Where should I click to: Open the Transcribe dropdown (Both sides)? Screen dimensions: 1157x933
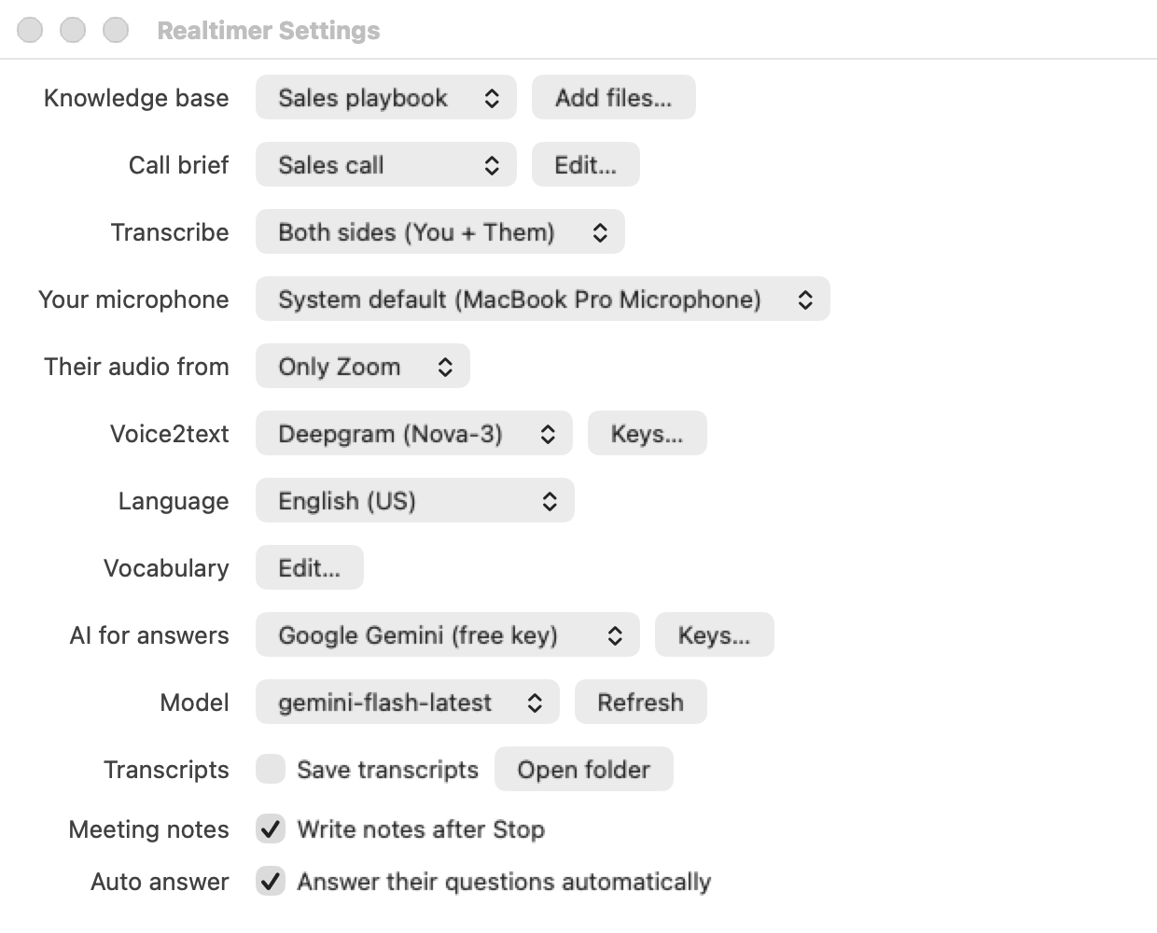coord(439,232)
